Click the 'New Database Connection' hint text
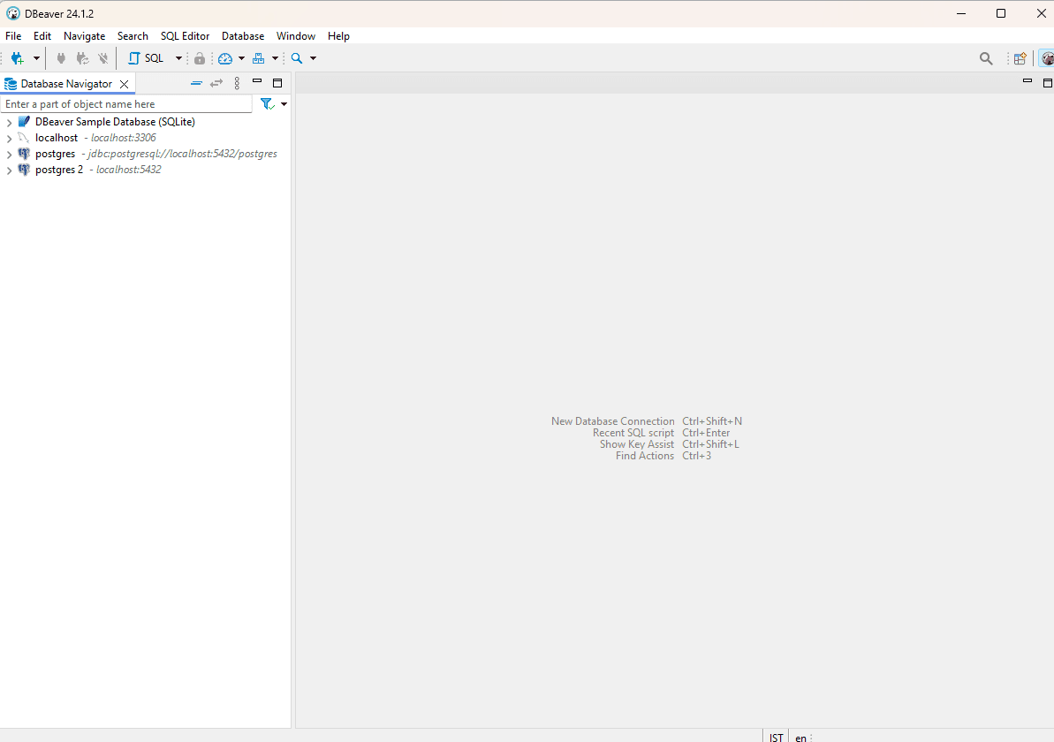 click(x=613, y=421)
